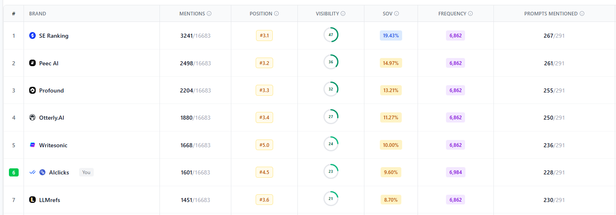Click the 6,984 frequency badge

(455, 172)
